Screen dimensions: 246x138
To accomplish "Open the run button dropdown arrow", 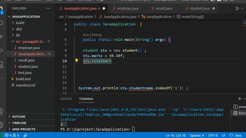I will pyautogui.click(x=242, y=8).
